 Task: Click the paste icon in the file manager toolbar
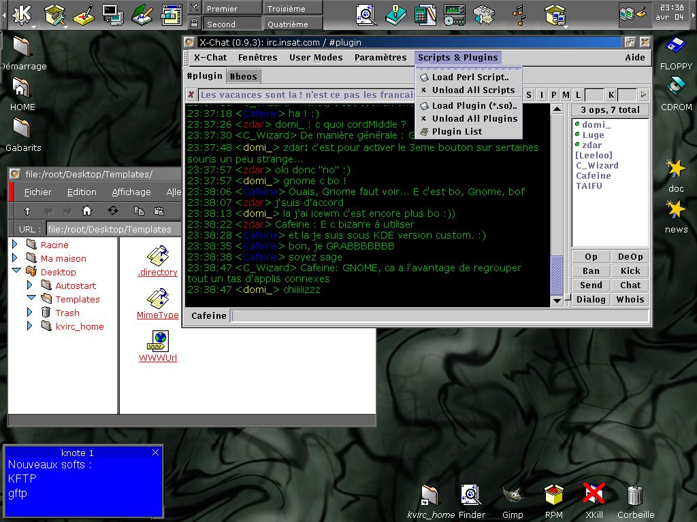pyautogui.click(x=159, y=211)
